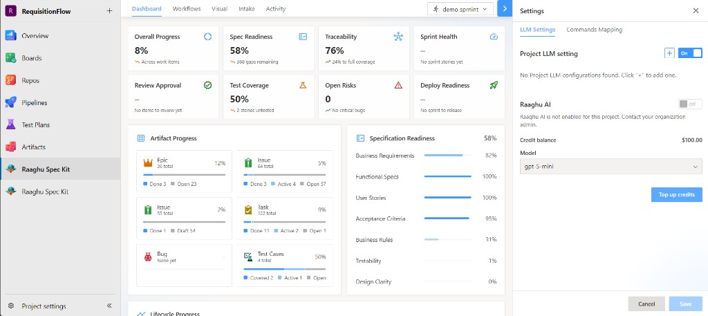Click the Traceability network icon
Viewport: 708px width, 316px height.
[398, 37]
